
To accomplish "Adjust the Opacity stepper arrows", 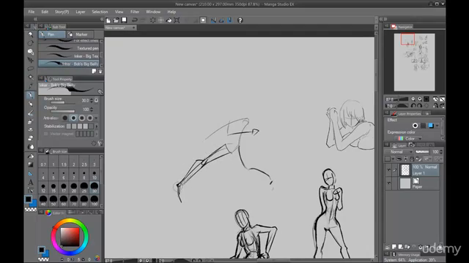I will pos(92,110).
